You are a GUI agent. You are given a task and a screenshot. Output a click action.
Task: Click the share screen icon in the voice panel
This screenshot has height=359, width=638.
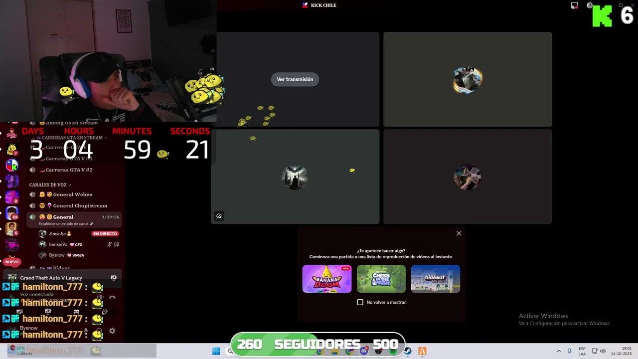(x=48, y=312)
